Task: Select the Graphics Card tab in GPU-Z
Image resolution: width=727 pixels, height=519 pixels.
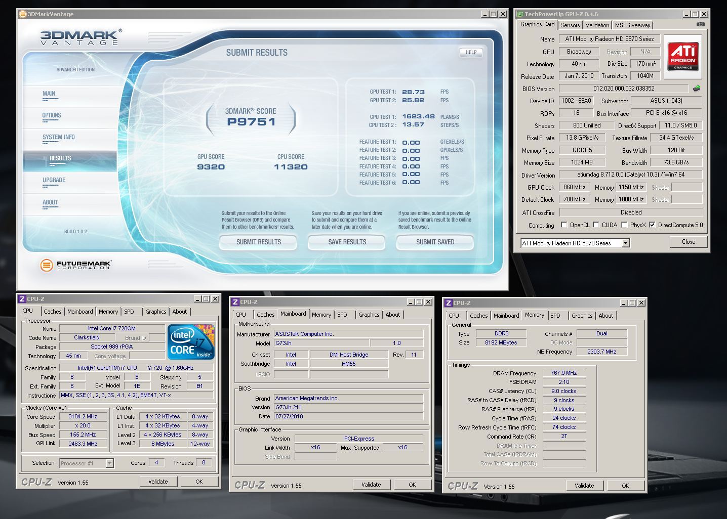Action: 538,24
